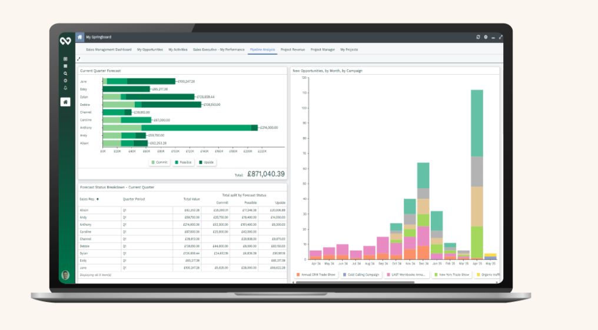Click the refresh icon in the top bar
This screenshot has width=598, height=330.
(x=479, y=37)
